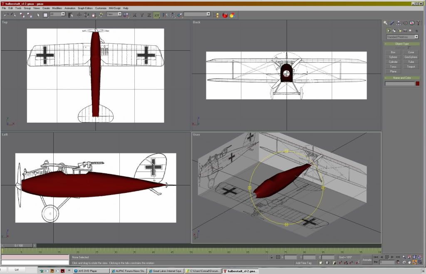Select the Geometry category sphere icon
The image size is (426, 274).
pos(389,31)
